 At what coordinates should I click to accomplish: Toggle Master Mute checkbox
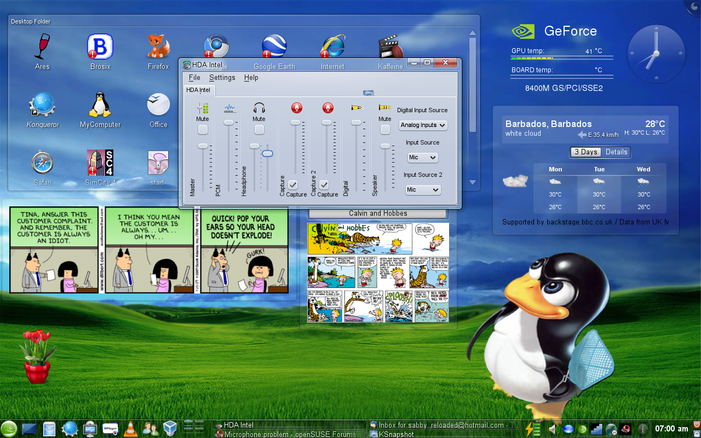pyautogui.click(x=203, y=130)
